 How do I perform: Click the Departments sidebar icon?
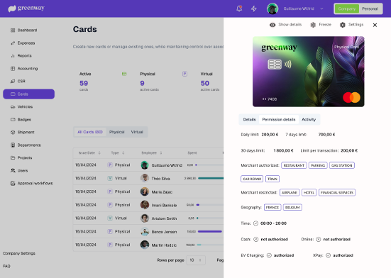[x=13, y=145]
